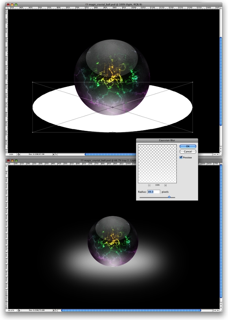Click the center point of the transform box
Viewport: 228px width, 320px height.
pyautogui.click(x=112, y=107)
